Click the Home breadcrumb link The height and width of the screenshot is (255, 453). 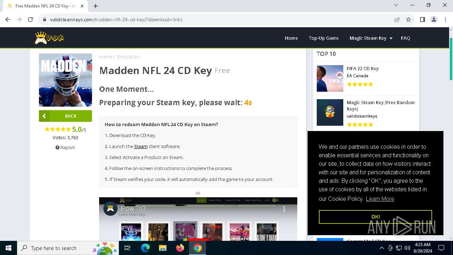pos(105,57)
